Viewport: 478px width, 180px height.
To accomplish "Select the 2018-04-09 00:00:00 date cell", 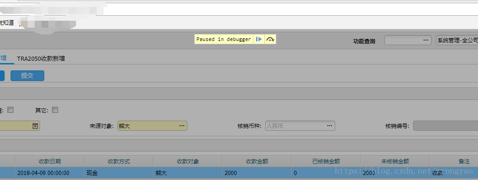I will click(50, 173).
